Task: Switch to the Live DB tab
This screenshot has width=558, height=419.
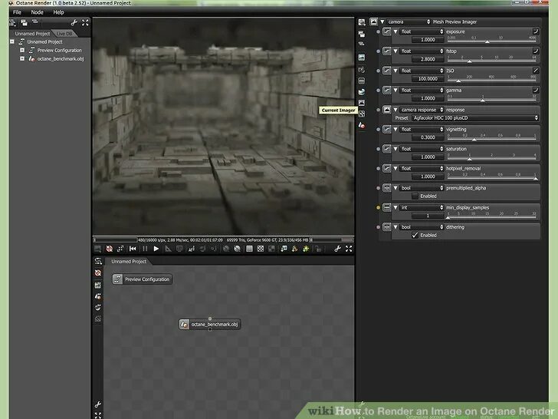Action: (x=64, y=34)
